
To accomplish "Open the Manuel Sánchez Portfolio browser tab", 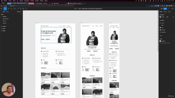I will point(75,4).
